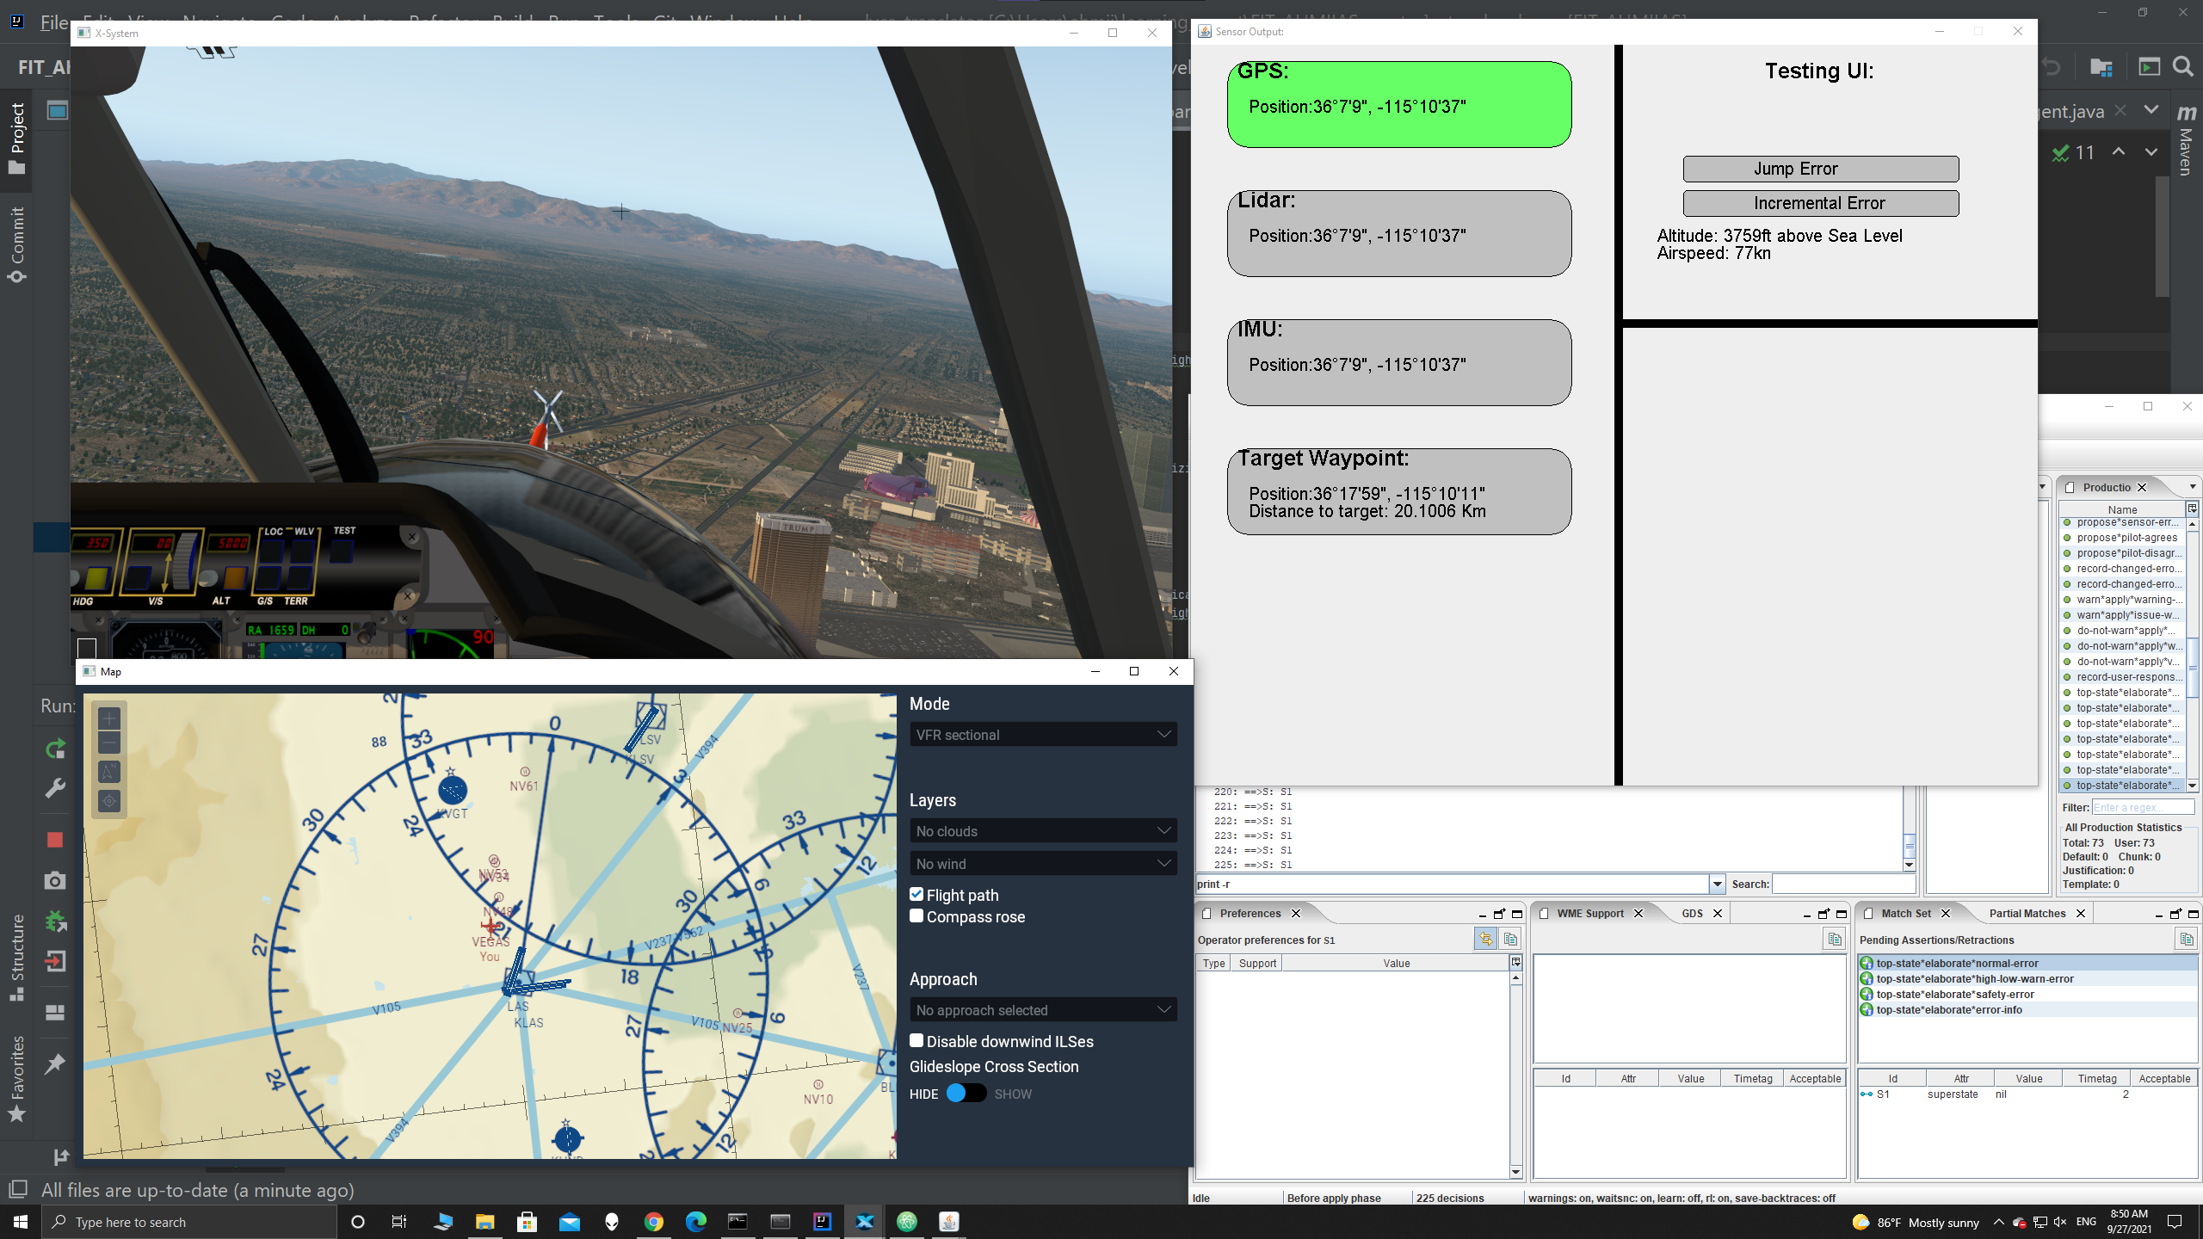
Task: Click the camera dump threads icon
Action: (x=55, y=880)
